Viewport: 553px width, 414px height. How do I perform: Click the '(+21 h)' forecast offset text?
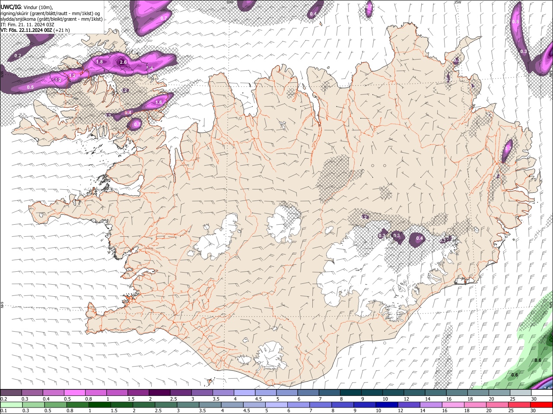[x=62, y=30]
